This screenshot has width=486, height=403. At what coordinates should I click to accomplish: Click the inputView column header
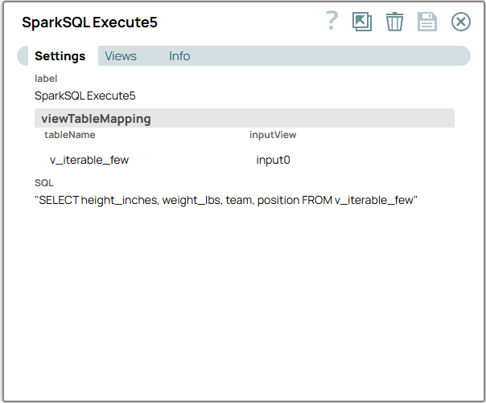(273, 135)
